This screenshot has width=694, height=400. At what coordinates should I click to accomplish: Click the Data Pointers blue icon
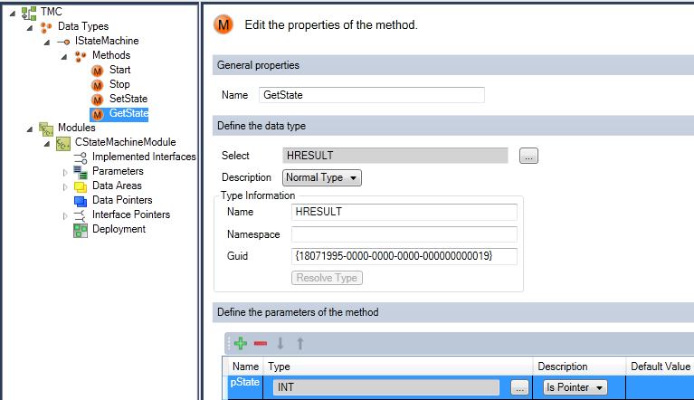[x=81, y=201]
